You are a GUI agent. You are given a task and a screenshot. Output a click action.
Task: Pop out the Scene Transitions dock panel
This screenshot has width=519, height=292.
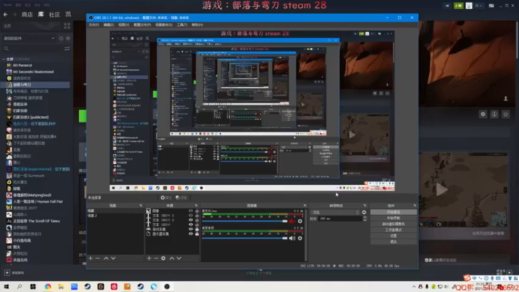pyautogui.click(x=365, y=206)
